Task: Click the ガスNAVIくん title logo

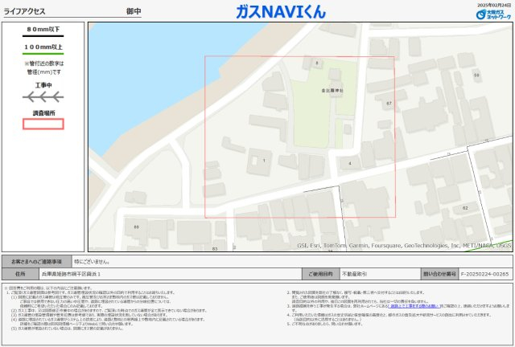Action: (x=281, y=12)
